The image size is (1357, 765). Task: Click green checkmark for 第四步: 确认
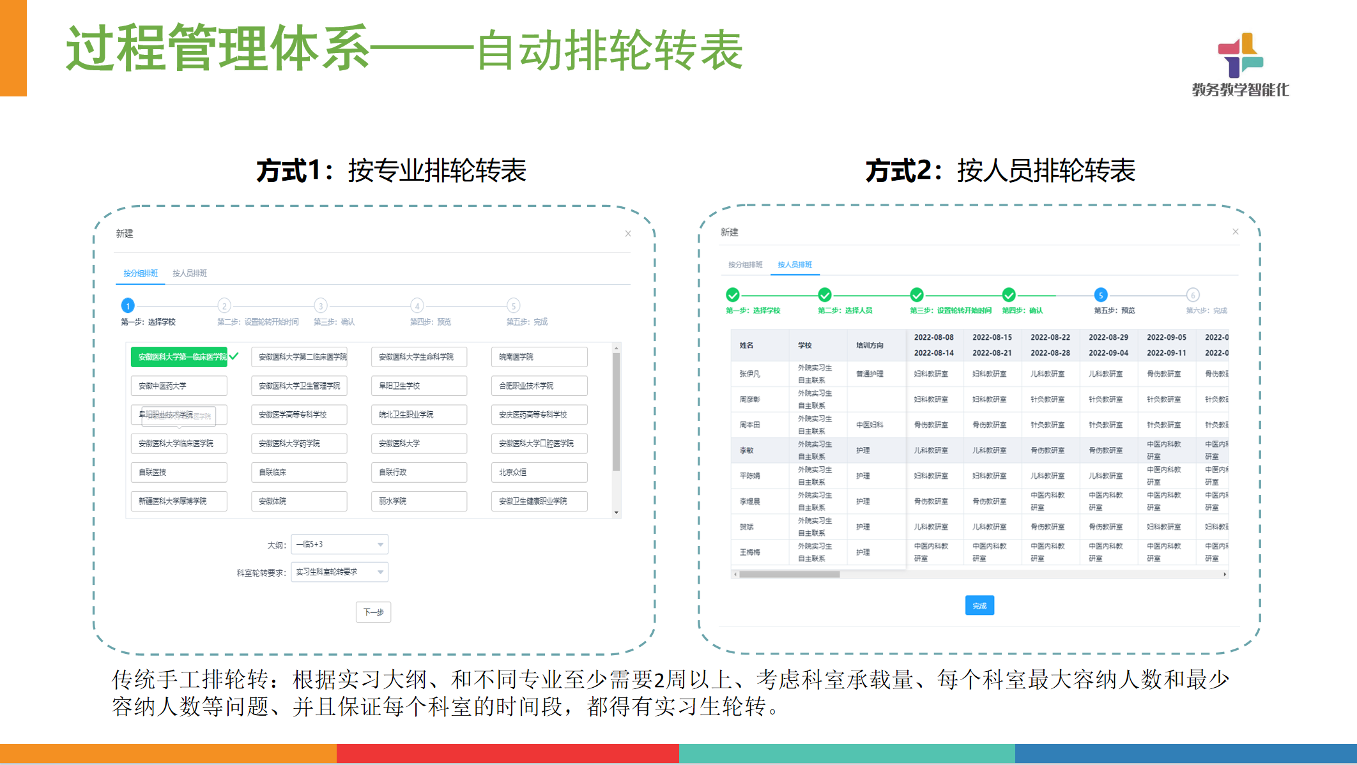tap(1009, 295)
